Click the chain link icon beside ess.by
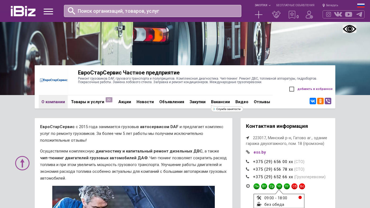The height and width of the screenshot is (208, 370). (248, 152)
